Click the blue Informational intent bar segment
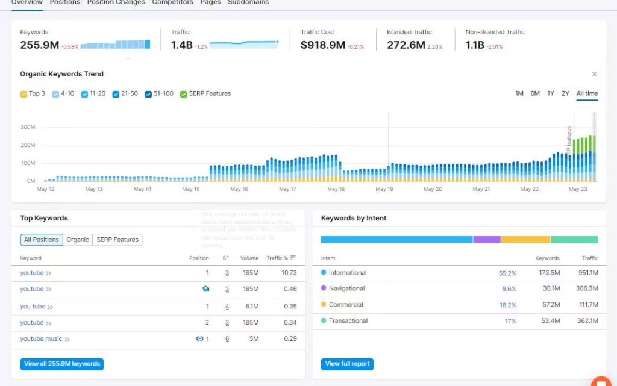The image size is (617, 386). 396,240
